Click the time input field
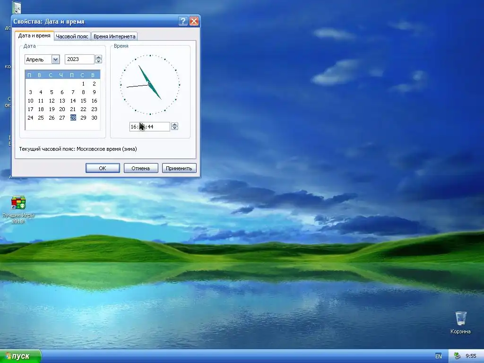Viewport: 484px width, 363px height. coord(150,127)
